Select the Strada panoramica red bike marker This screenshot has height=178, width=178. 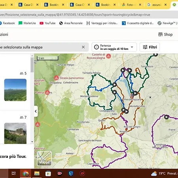[57, 78]
